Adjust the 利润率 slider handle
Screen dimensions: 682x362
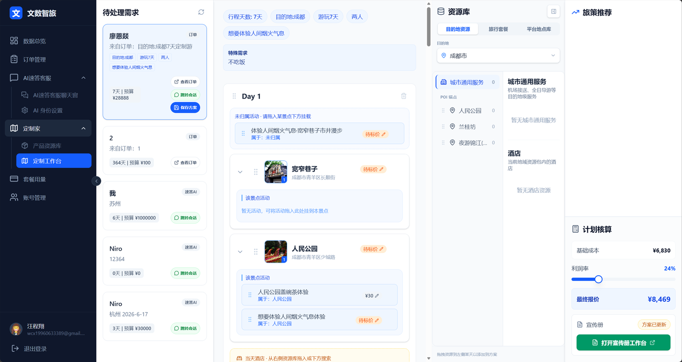[x=598, y=279]
